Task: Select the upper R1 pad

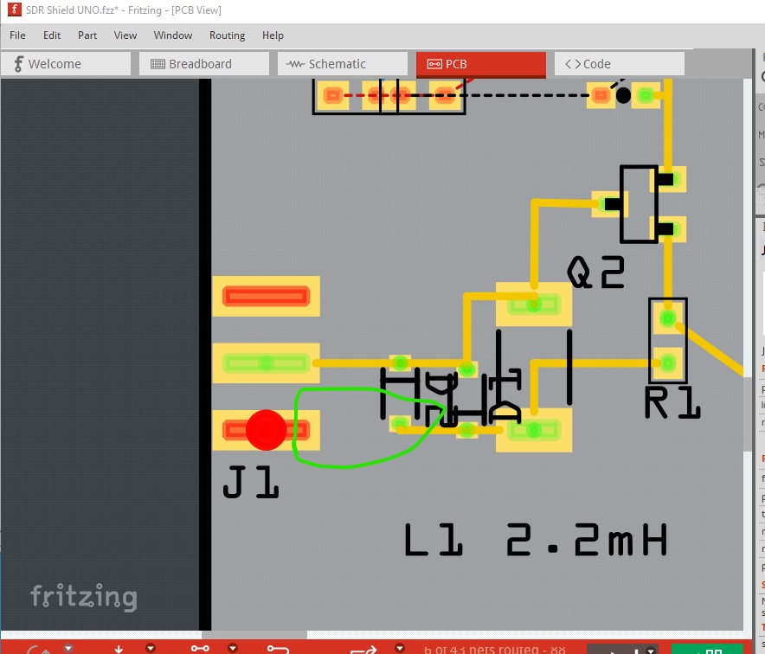Action: pos(668,318)
